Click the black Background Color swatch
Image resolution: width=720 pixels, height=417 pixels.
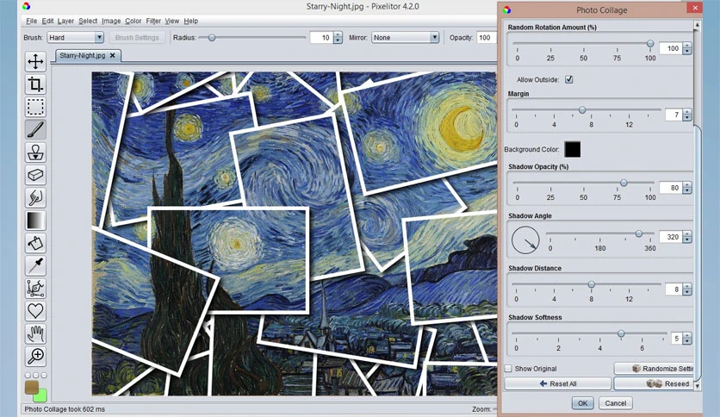pos(572,149)
